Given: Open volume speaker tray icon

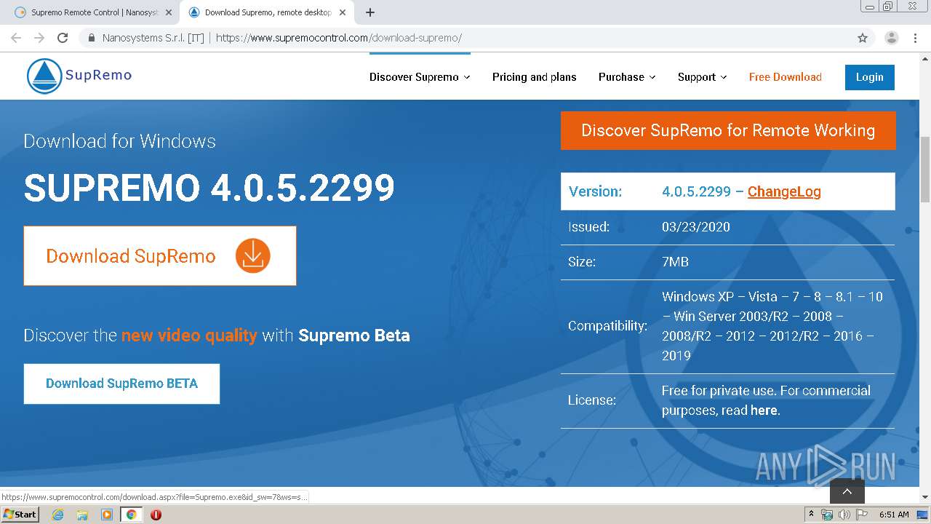Looking at the screenshot, I should 844,515.
